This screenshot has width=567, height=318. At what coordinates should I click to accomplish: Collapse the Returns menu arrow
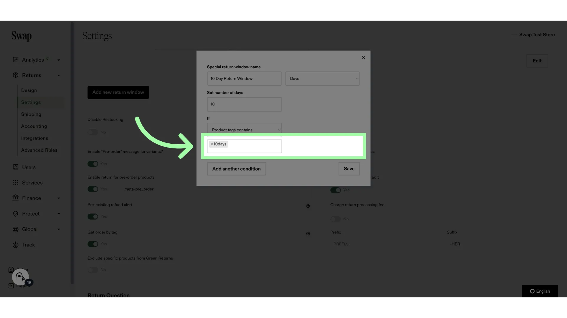59,75
